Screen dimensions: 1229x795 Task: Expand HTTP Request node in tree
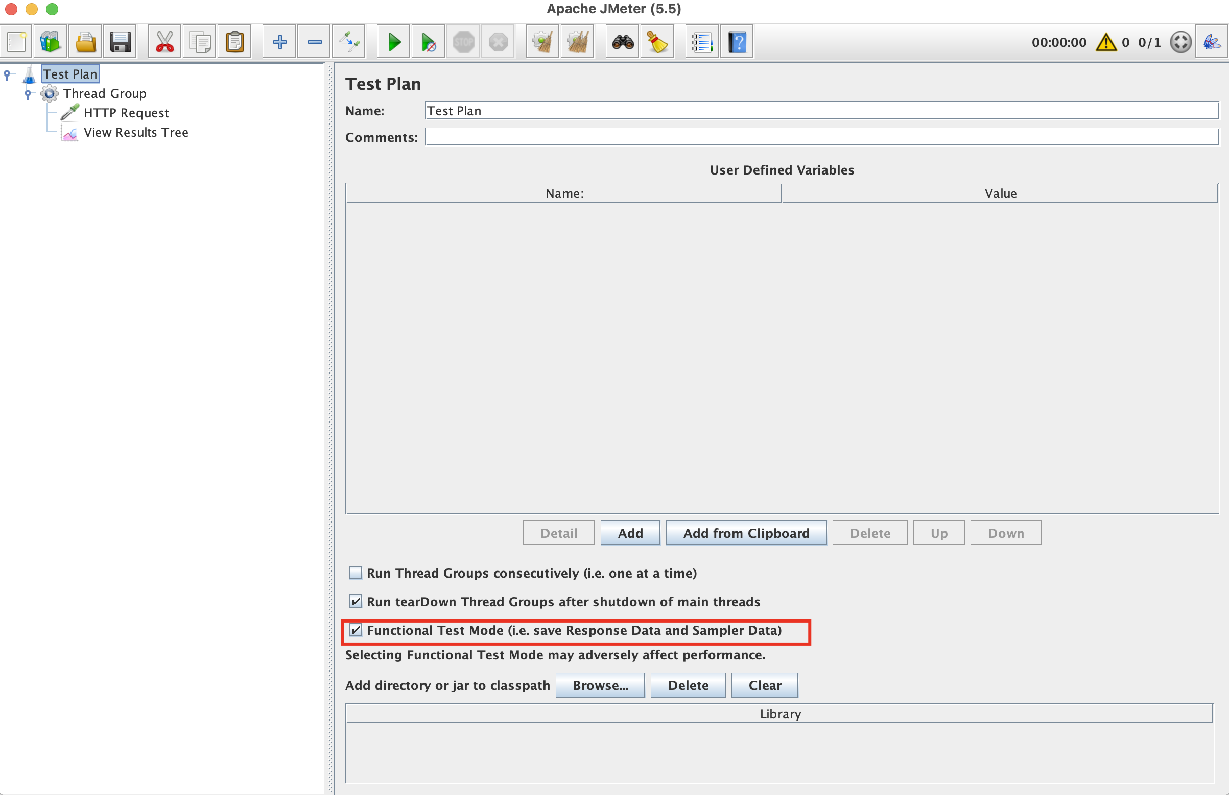pyautogui.click(x=126, y=112)
